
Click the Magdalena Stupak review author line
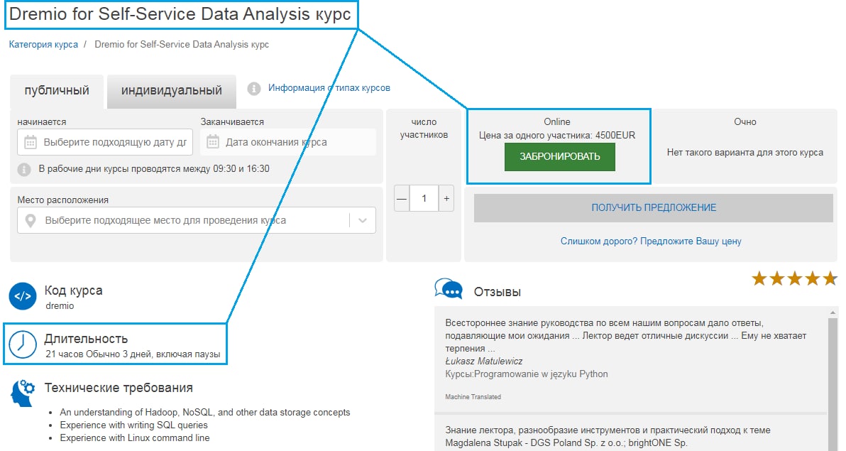(566, 443)
